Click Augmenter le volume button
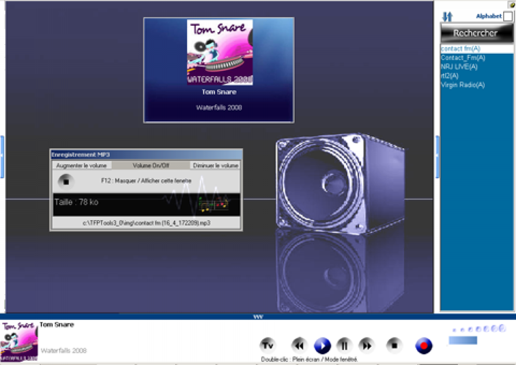Screen dimensions: 516x365 (x=81, y=166)
